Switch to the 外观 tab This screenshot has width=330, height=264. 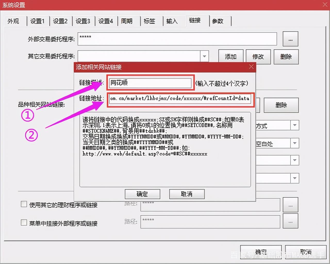pos(13,21)
